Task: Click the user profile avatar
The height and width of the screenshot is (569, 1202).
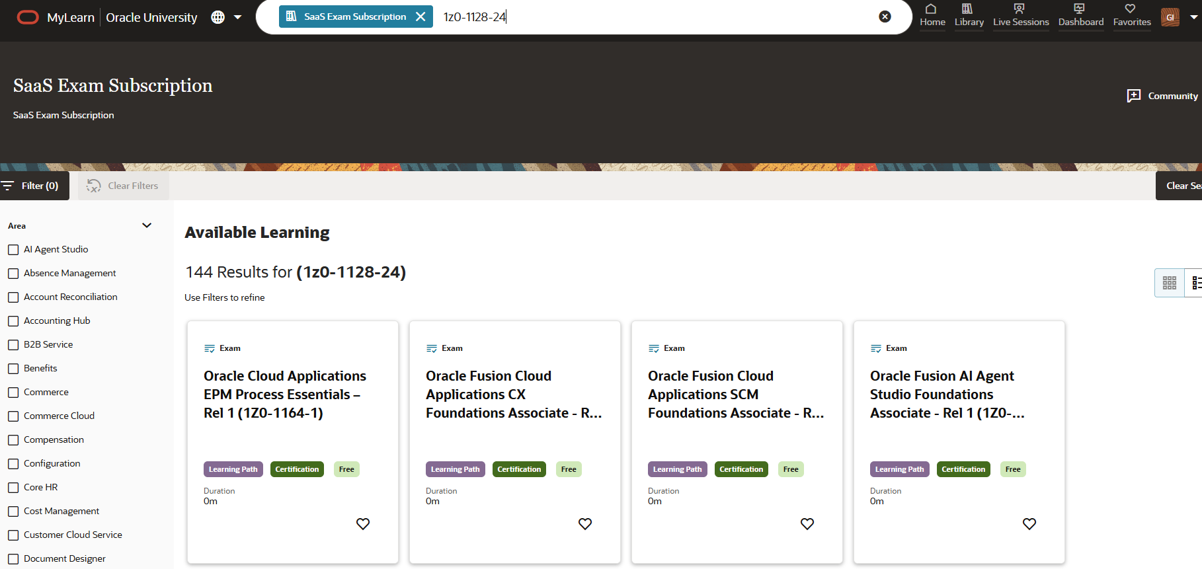Action: coord(1170,17)
